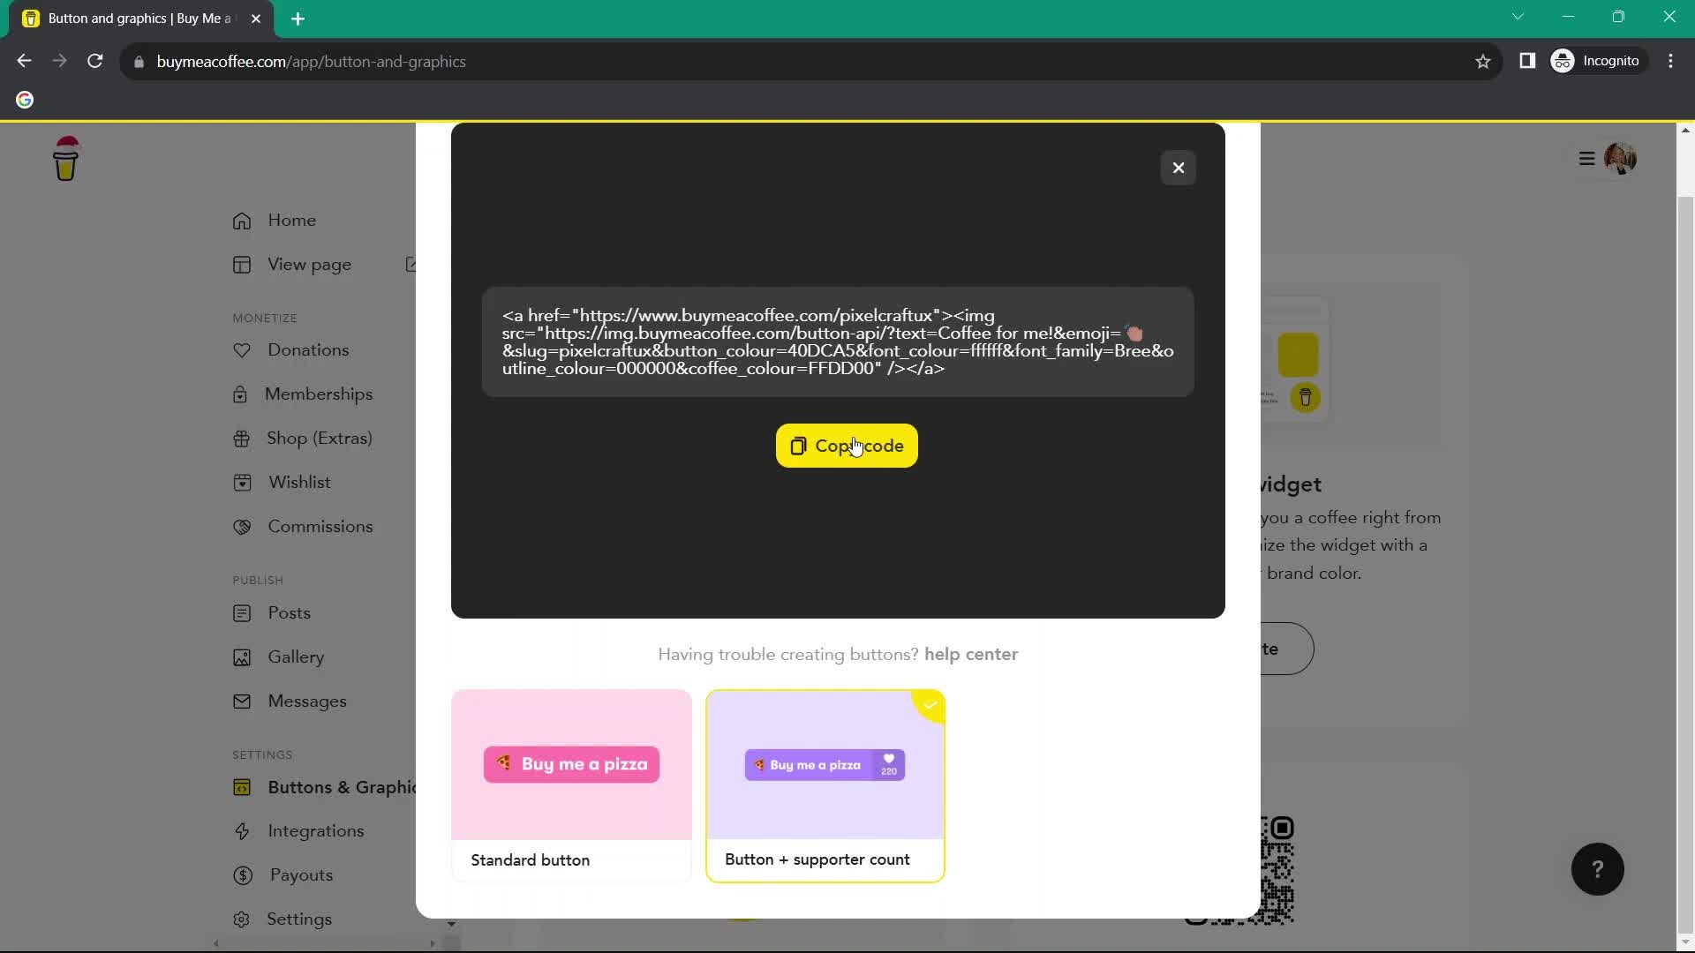Screen dimensions: 1695x953
Task: Click inside the embed code text box
Action: 837,341
